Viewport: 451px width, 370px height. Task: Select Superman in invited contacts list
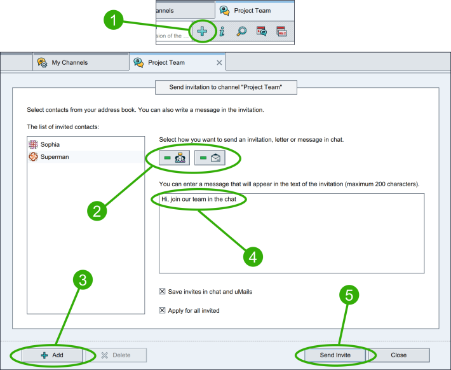[86, 156]
